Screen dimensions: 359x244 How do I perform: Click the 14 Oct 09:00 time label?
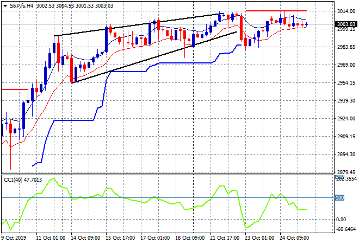[x=85, y=238]
